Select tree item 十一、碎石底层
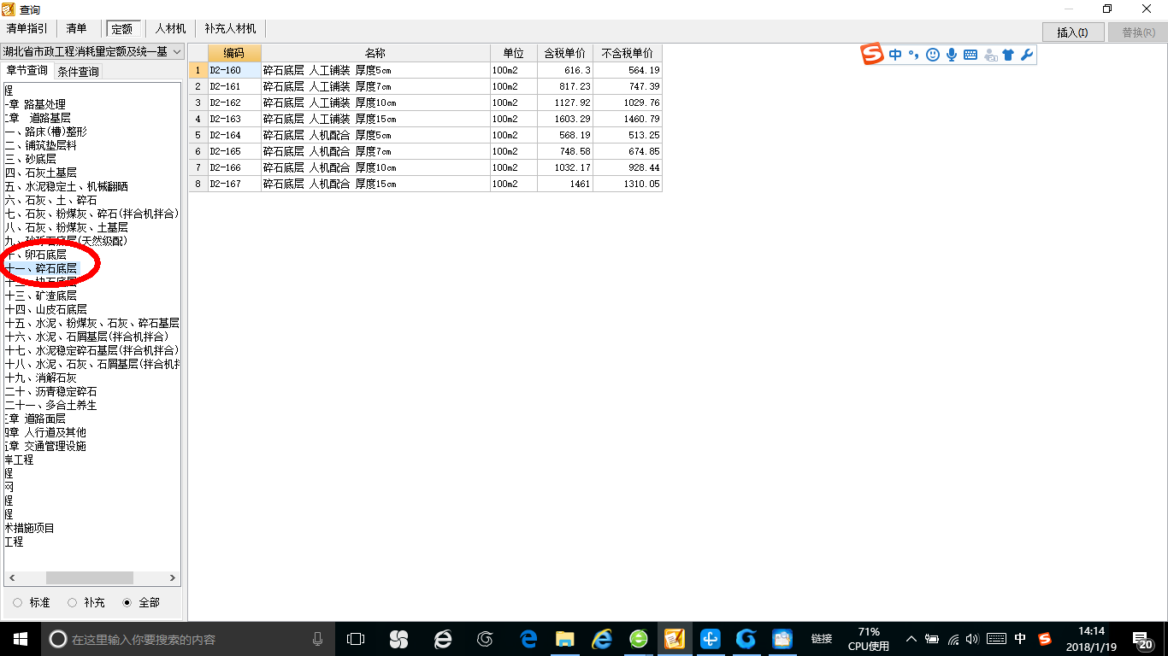 [x=41, y=268]
